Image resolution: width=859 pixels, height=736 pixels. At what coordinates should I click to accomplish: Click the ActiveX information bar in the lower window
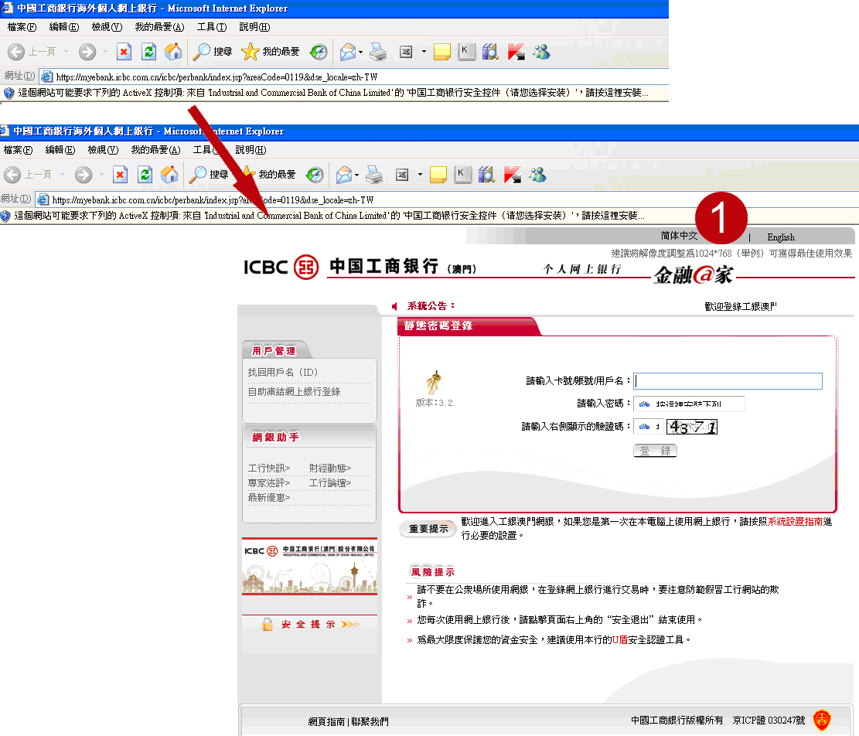click(430, 216)
